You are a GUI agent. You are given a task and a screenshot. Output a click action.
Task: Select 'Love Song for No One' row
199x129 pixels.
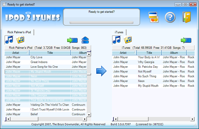point(46,67)
